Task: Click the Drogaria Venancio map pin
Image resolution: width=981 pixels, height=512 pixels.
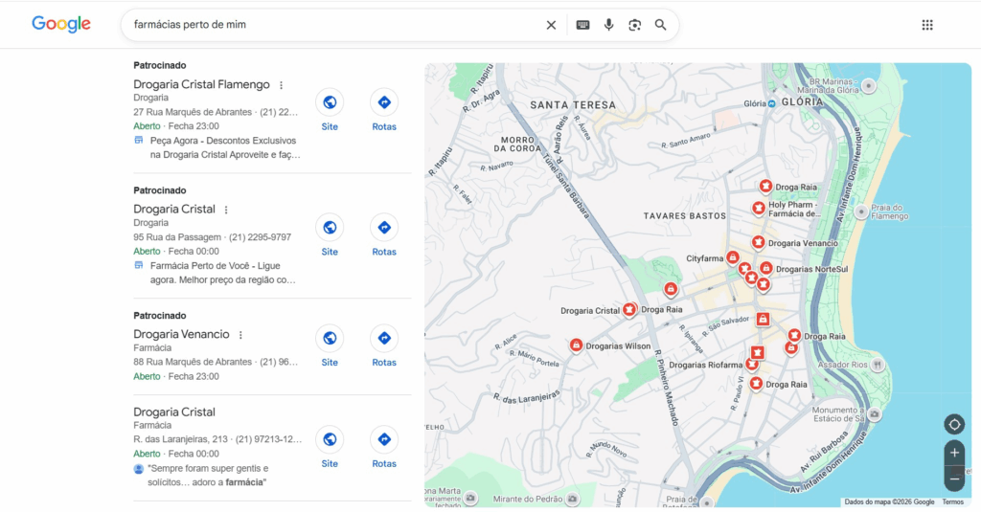Action: (759, 242)
